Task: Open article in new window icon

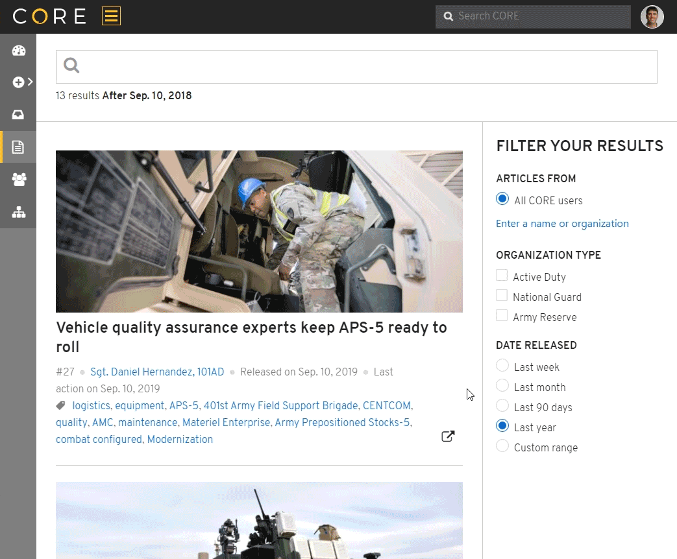Action: click(x=448, y=436)
